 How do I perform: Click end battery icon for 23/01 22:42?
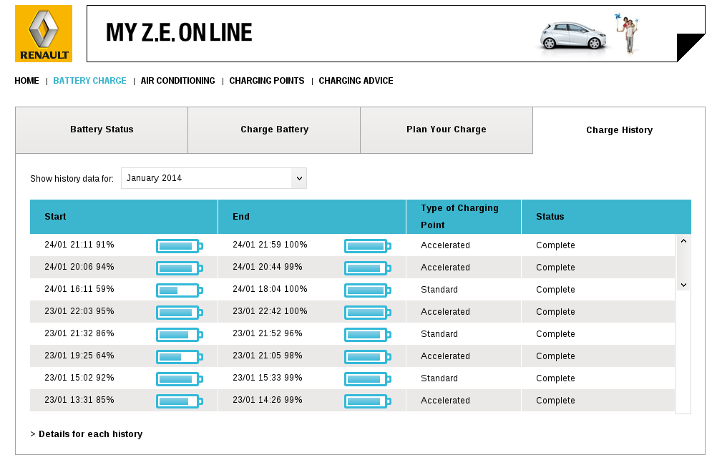pyautogui.click(x=368, y=313)
